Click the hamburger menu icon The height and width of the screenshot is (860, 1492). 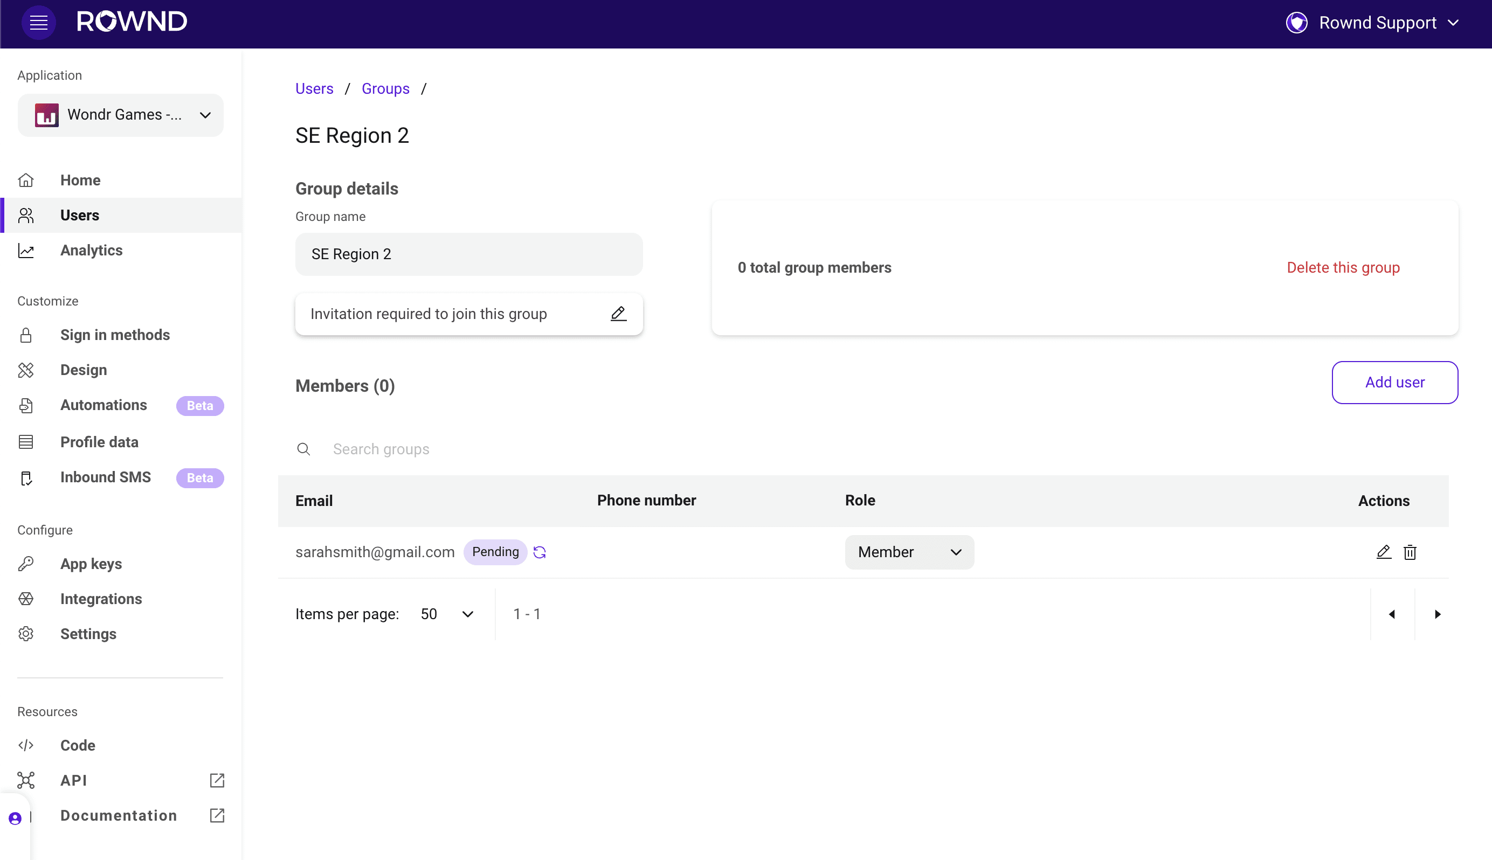tap(38, 22)
